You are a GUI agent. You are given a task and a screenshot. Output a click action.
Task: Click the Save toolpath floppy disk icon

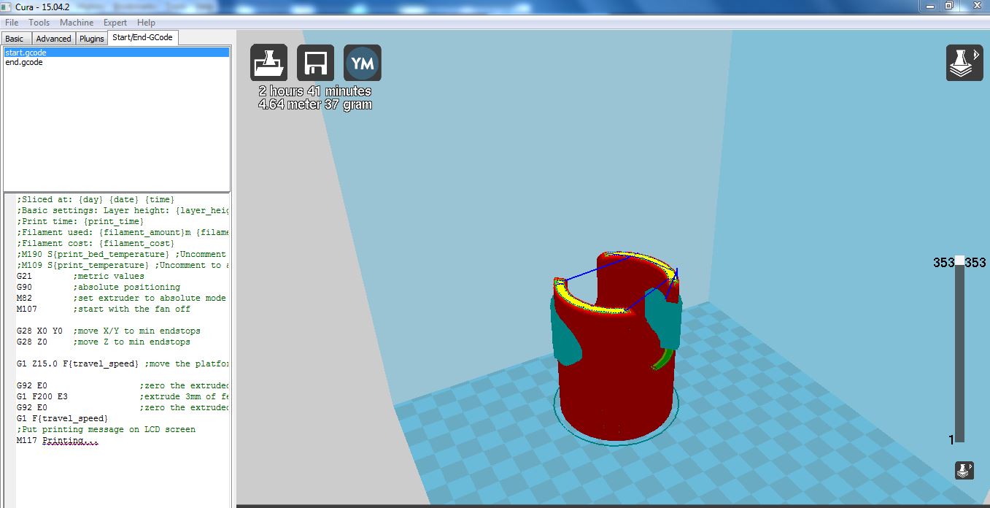click(315, 63)
